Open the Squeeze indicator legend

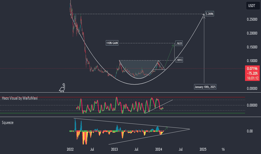coord(8,123)
